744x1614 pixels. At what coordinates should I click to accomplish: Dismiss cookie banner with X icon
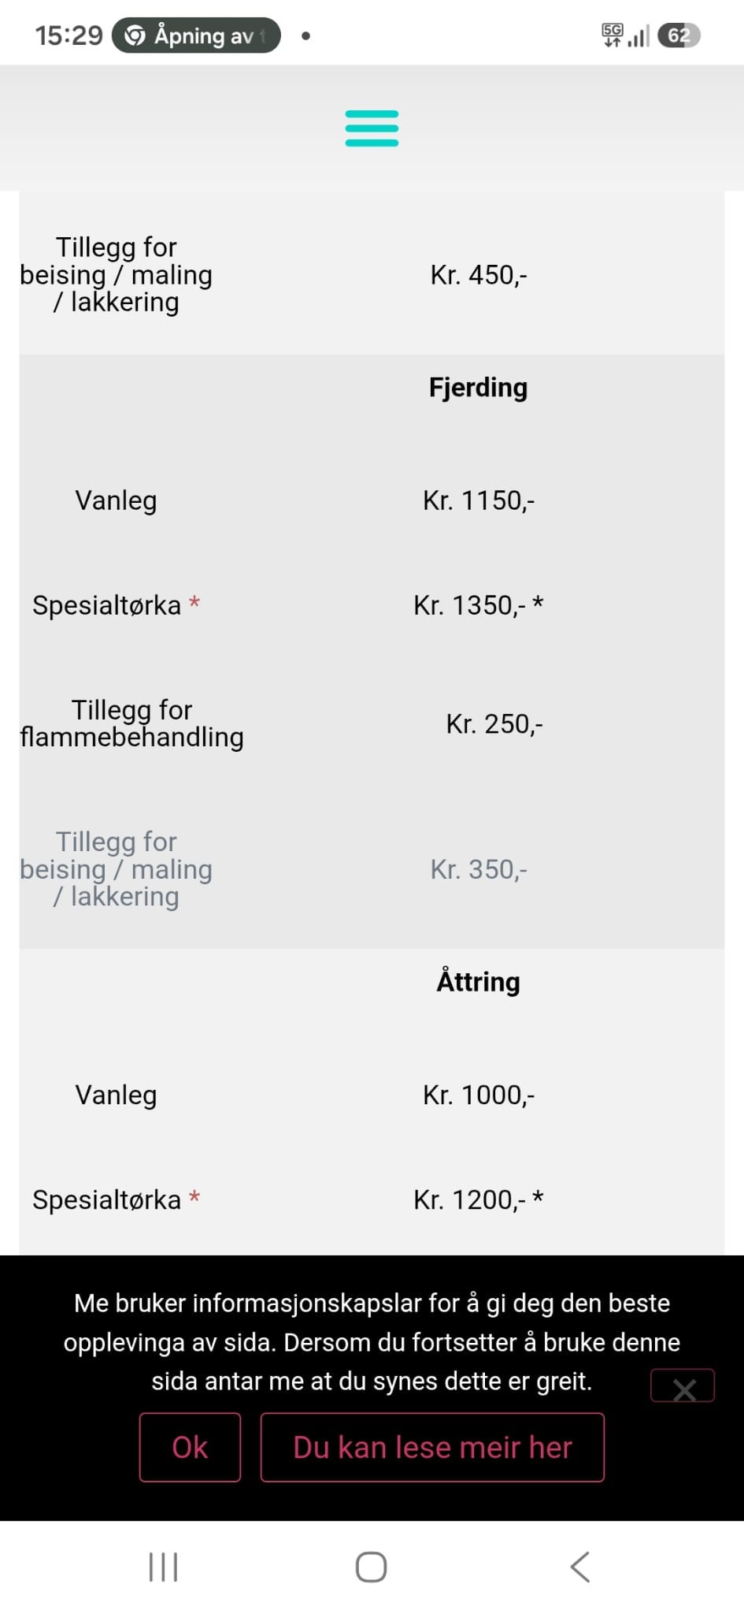click(683, 1385)
